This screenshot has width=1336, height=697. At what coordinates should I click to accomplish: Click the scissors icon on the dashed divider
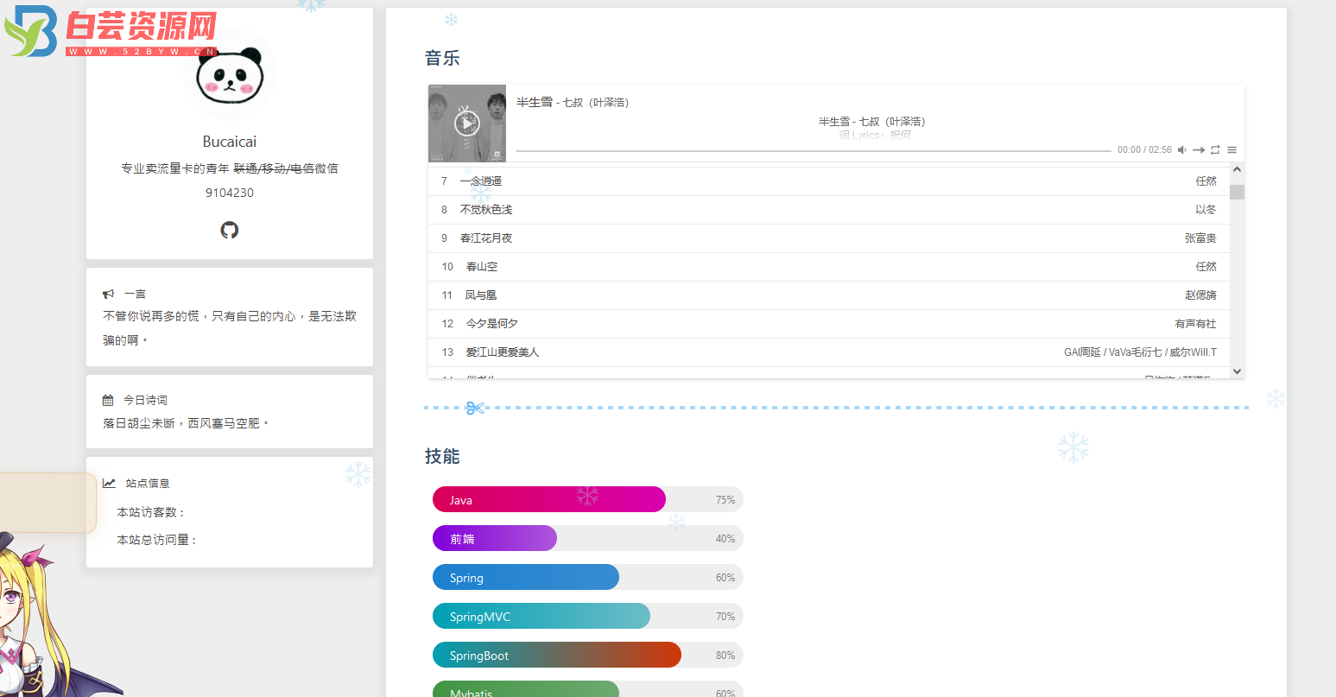(x=475, y=408)
